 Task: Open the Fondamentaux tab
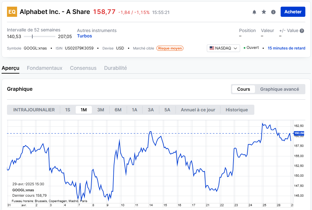45,68
